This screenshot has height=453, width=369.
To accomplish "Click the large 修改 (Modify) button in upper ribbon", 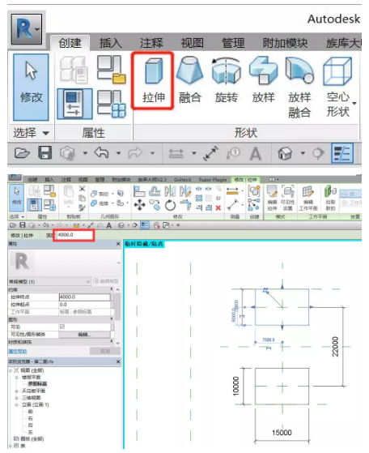I will tap(31, 88).
